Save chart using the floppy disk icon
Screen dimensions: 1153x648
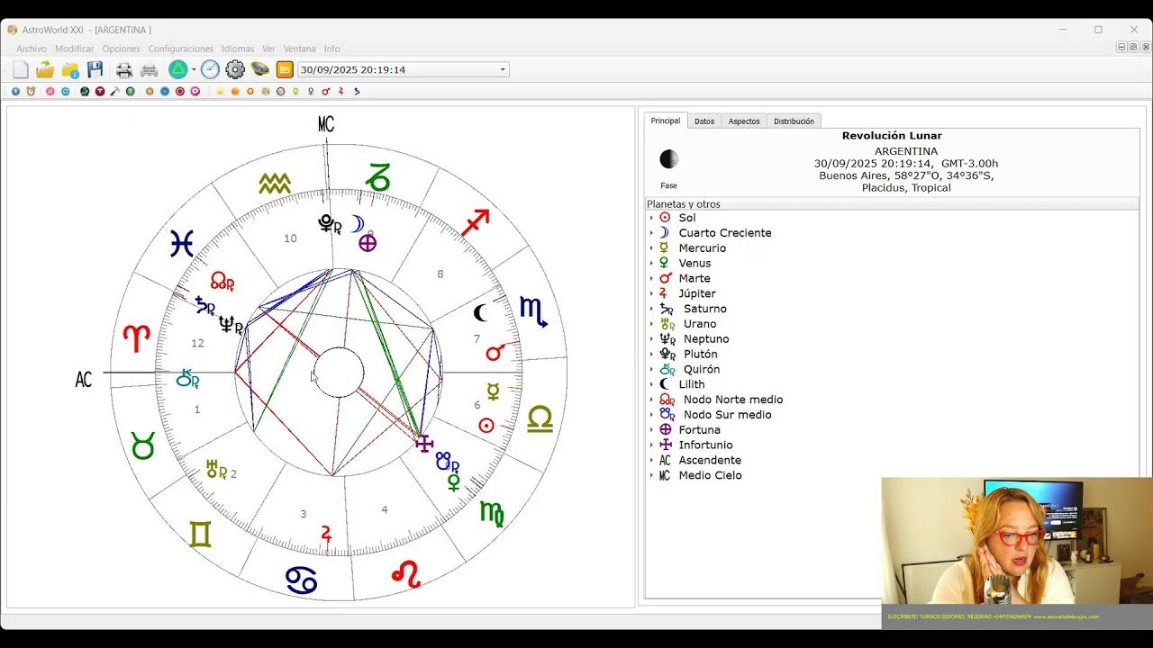click(x=95, y=69)
